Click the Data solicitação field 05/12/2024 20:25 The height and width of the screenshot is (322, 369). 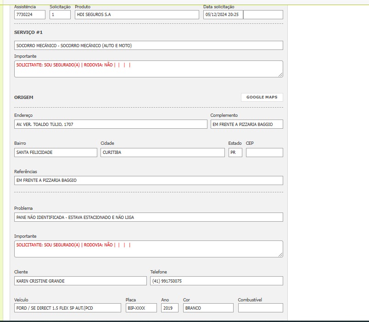click(x=223, y=15)
